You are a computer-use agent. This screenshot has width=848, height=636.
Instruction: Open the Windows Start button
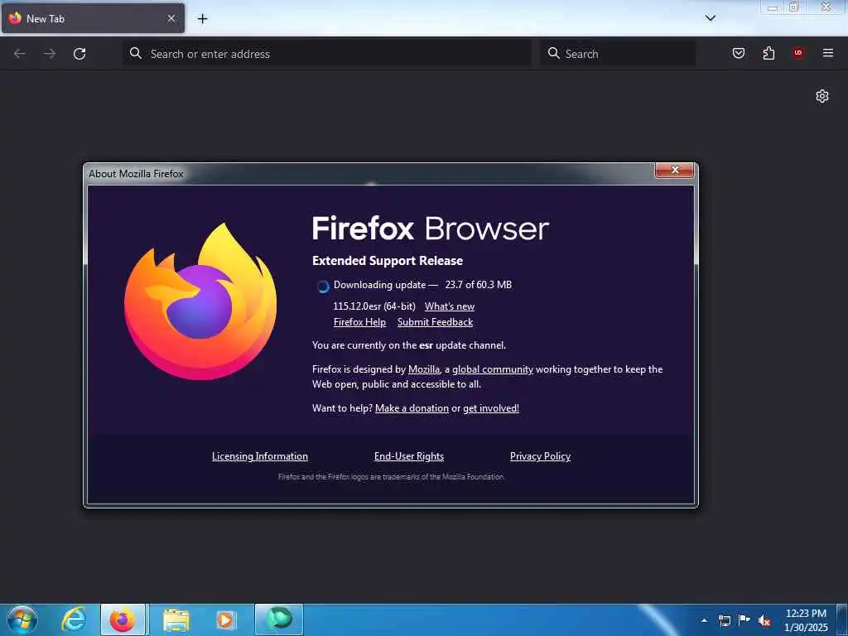(x=22, y=619)
